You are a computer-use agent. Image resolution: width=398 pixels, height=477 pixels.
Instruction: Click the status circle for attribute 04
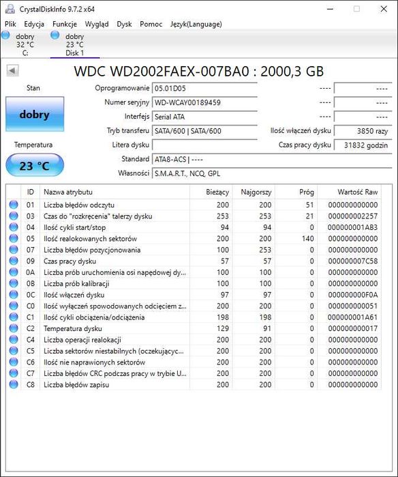click(14, 227)
